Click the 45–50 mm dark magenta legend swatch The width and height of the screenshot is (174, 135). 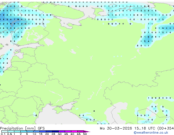click(x=81, y=131)
